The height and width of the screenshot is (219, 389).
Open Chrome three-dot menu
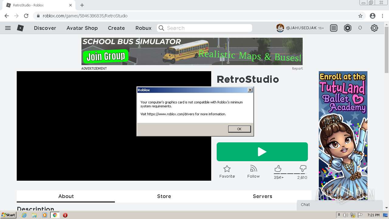tap(382, 16)
